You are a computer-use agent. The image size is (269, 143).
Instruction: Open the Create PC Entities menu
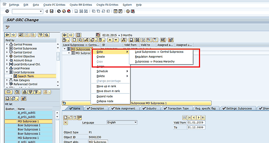tap(54, 5)
